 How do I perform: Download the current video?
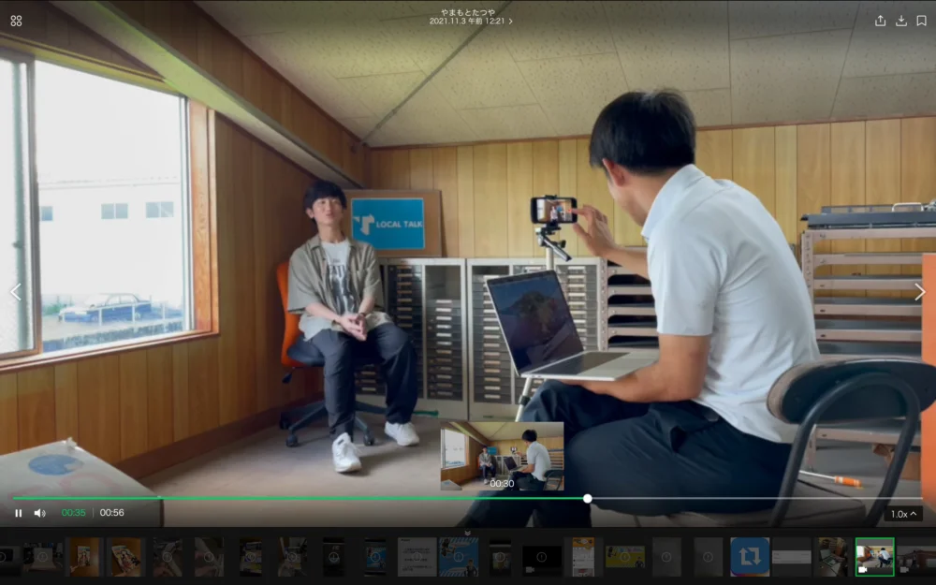point(900,21)
